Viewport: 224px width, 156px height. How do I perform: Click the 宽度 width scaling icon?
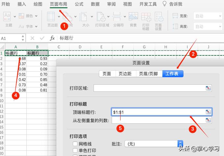[x=175, y=16]
